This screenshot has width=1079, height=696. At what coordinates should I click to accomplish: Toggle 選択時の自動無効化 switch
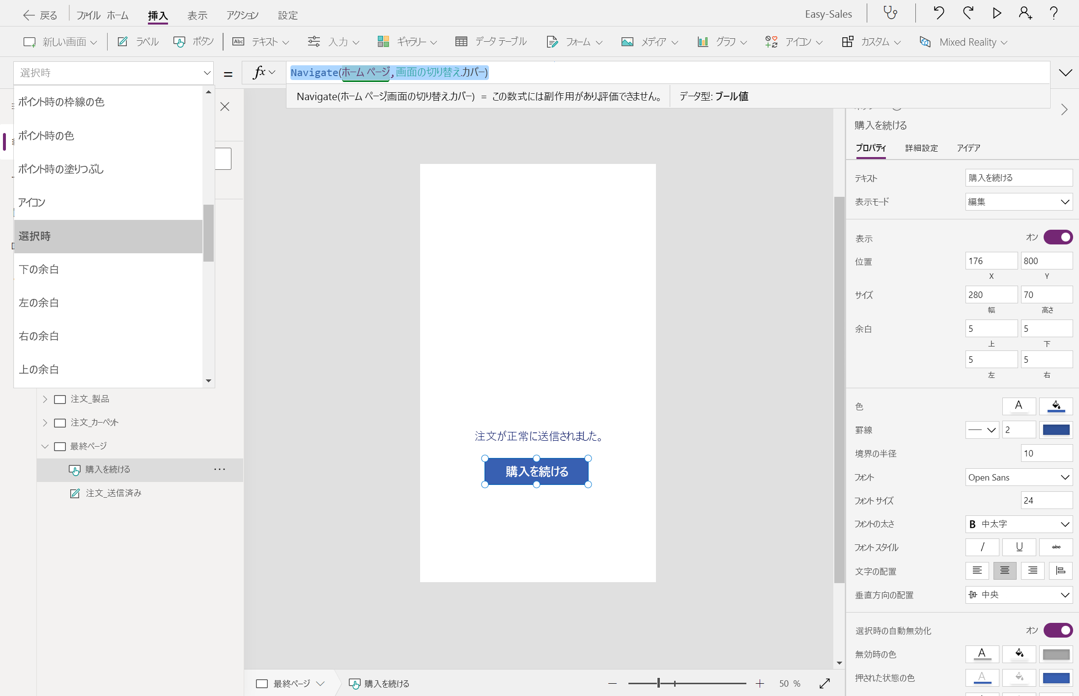[1058, 630]
